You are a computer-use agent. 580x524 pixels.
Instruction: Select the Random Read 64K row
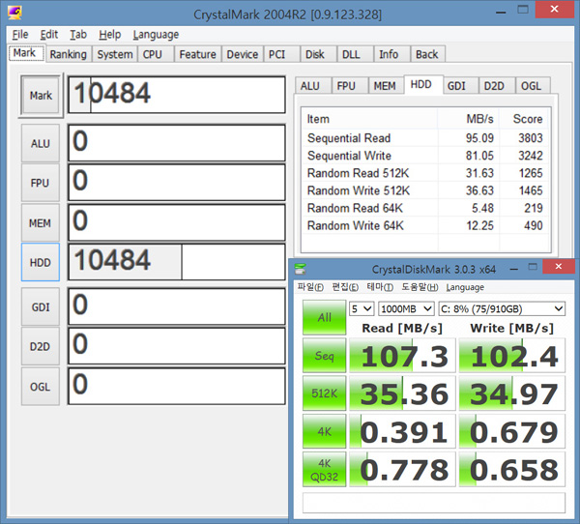coord(426,208)
